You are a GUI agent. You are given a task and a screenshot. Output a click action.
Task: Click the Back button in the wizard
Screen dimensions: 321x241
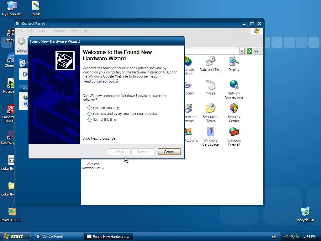119,152
